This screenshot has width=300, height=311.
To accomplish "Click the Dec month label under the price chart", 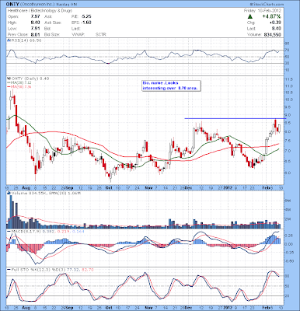I will (x=188, y=187).
